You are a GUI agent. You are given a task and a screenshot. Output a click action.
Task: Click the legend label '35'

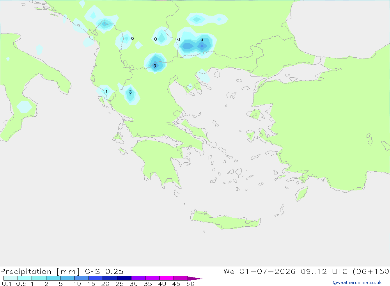tap(148, 284)
